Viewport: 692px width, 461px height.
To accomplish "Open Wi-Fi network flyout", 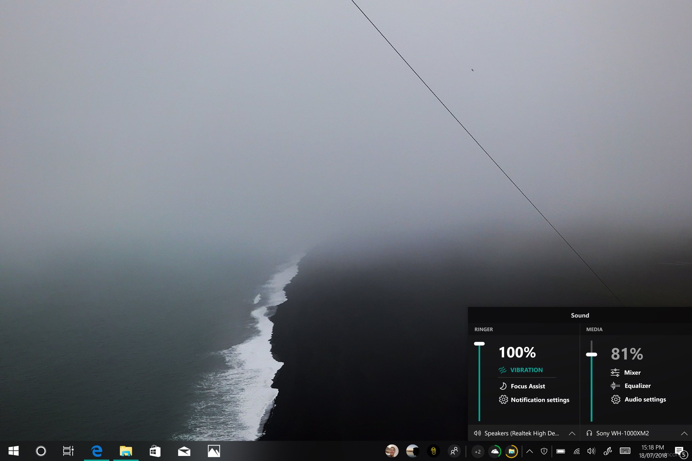I will (577, 451).
